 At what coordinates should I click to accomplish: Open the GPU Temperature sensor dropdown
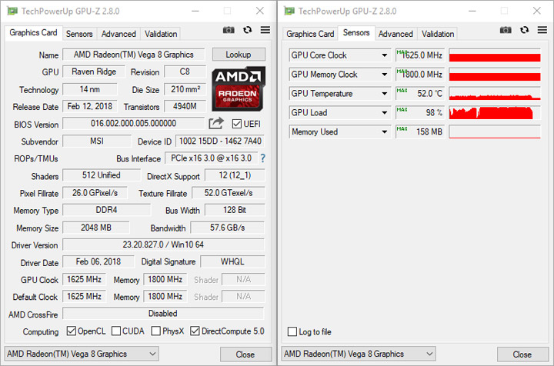coord(384,94)
